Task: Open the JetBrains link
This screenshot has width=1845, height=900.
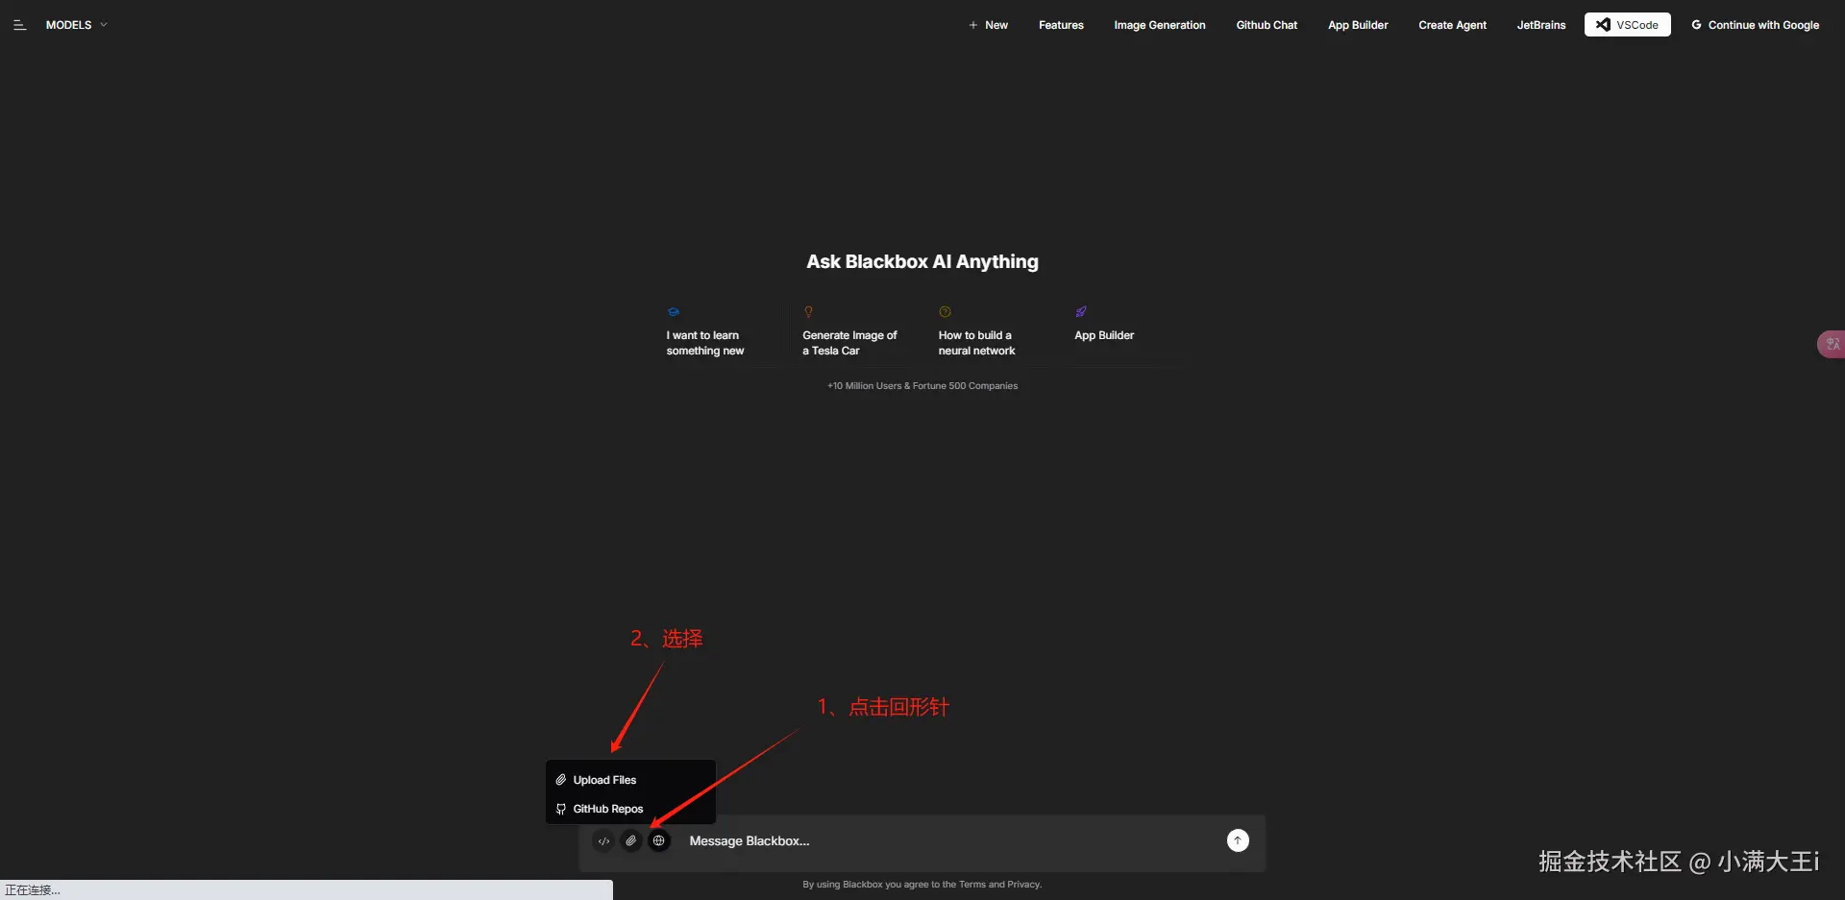Action: (1540, 25)
